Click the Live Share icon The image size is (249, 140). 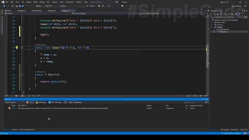click(x=233, y=6)
